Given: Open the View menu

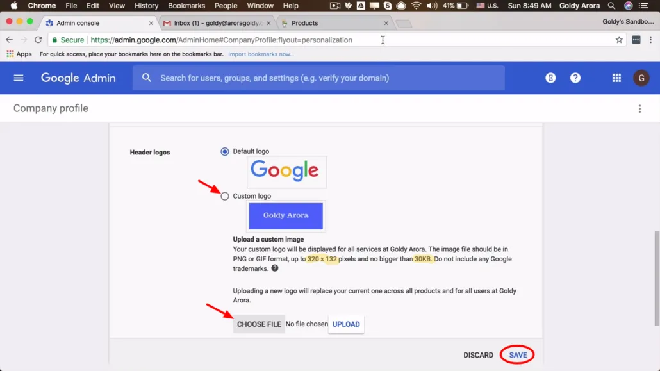Looking at the screenshot, I should tap(117, 6).
